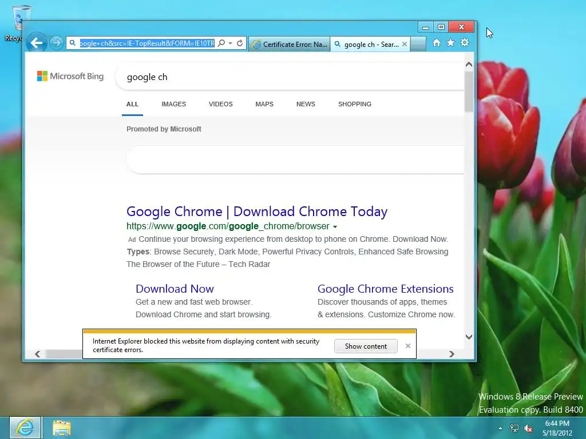The width and height of the screenshot is (586, 439).
Task: Go back with the browser back arrow
Action: [x=37, y=43]
